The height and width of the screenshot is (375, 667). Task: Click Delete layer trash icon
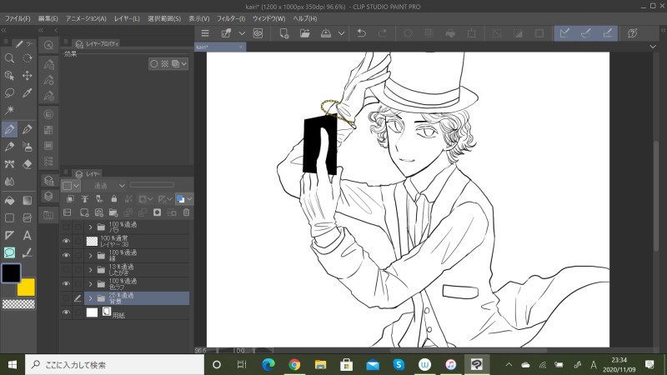click(186, 212)
